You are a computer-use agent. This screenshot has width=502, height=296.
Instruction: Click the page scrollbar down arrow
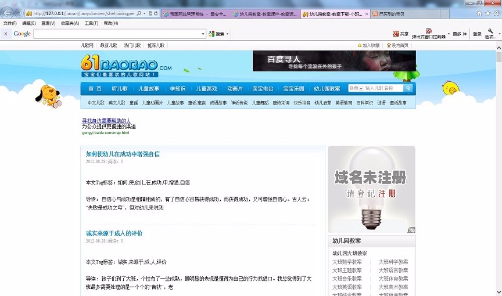[499, 292]
